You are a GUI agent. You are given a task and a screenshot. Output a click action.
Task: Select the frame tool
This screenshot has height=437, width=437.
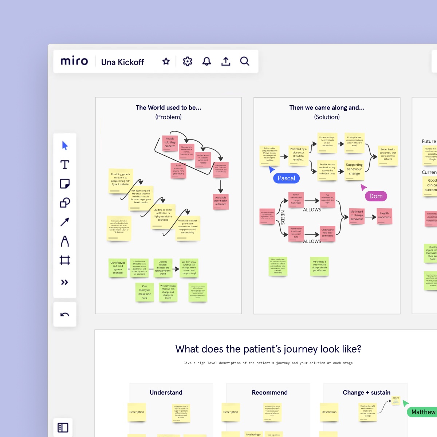(65, 260)
